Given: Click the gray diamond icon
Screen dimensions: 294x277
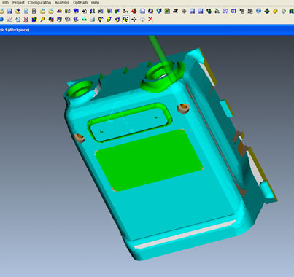Looking at the screenshot, I should (x=283, y=11).
